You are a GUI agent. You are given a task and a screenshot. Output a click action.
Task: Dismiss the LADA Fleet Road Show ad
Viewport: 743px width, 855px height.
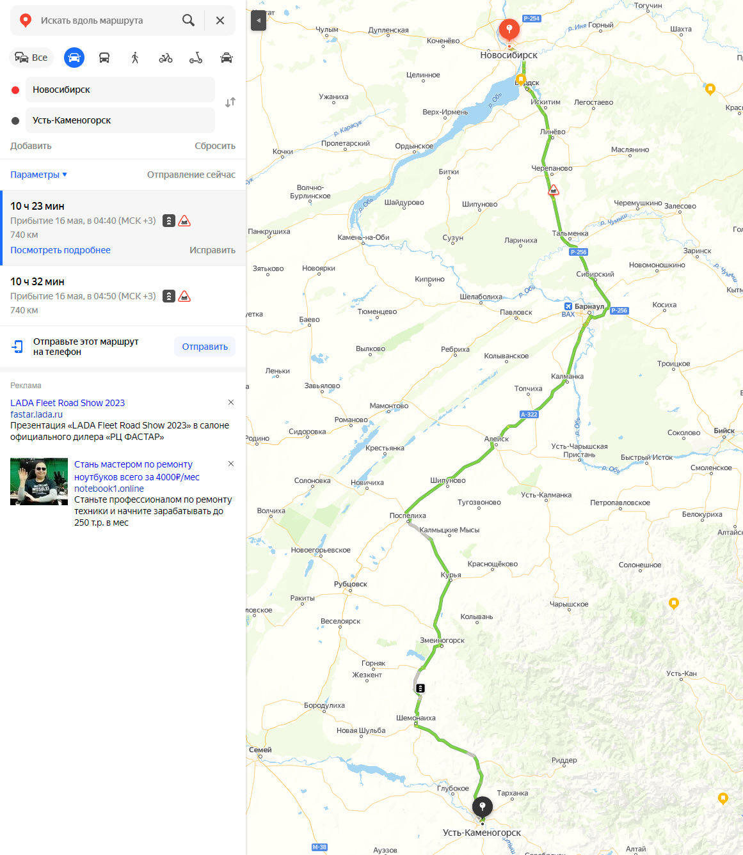point(231,402)
